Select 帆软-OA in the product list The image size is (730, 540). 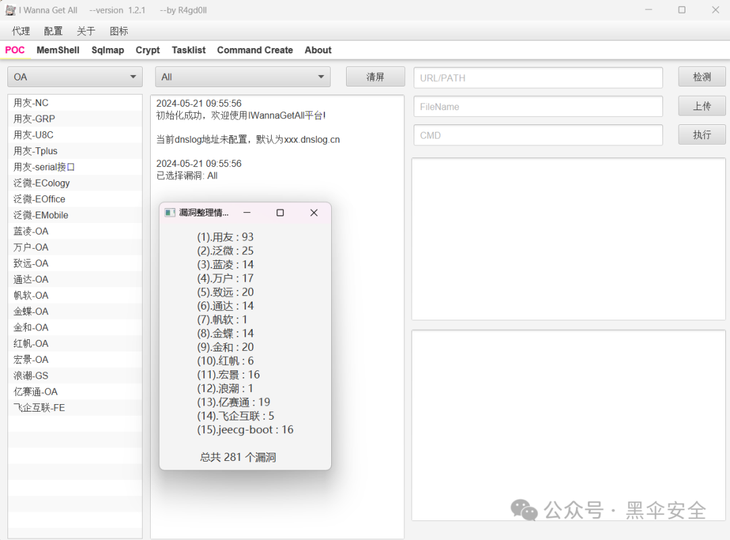coord(75,295)
